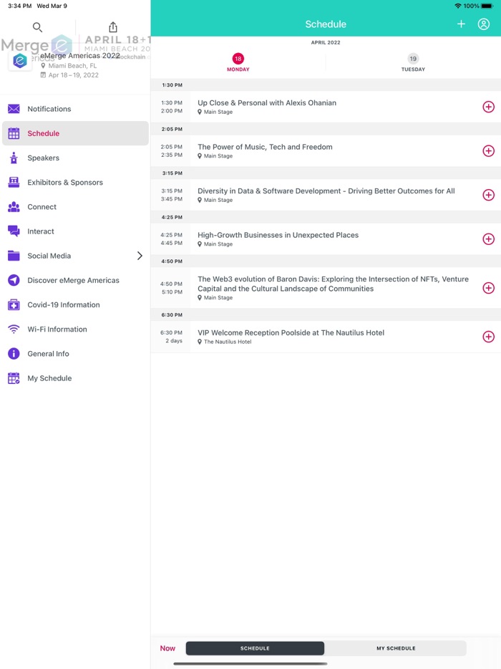Expand the Social Media section chevron
The image size is (501, 669).
pyautogui.click(x=141, y=255)
